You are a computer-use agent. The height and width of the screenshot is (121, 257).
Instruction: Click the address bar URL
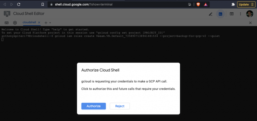[84, 4]
